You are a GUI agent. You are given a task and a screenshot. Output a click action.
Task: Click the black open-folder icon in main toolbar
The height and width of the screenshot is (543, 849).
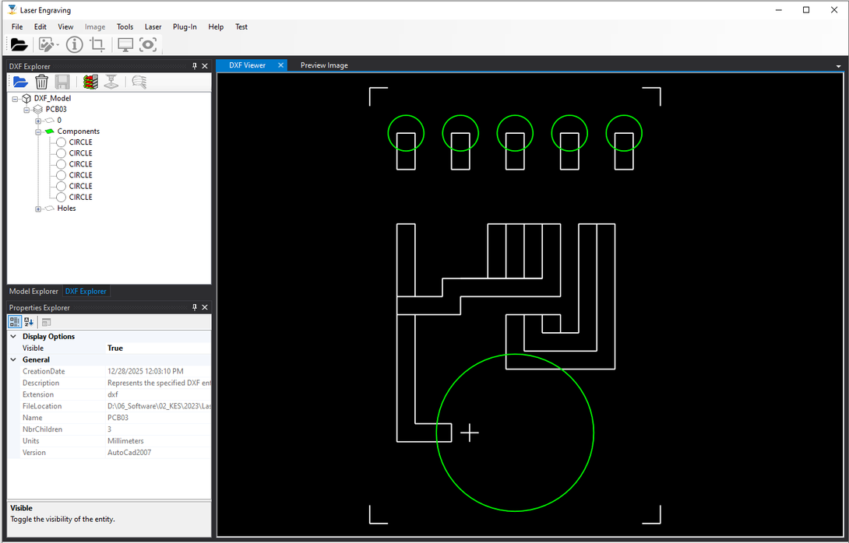click(19, 45)
